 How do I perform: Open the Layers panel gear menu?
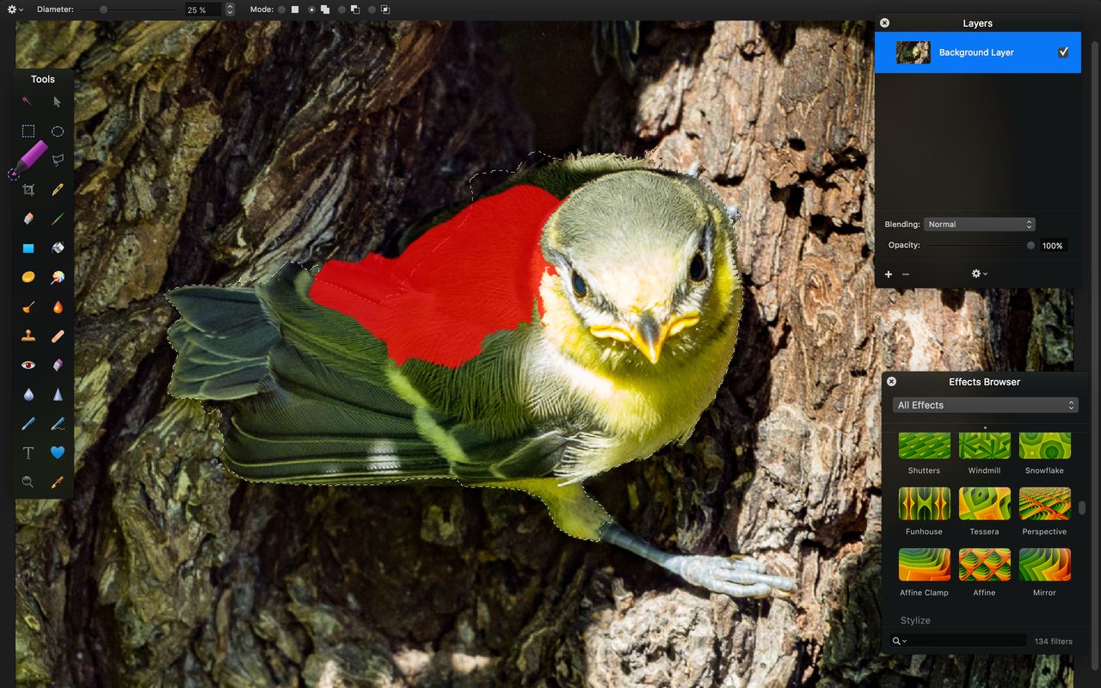979,273
